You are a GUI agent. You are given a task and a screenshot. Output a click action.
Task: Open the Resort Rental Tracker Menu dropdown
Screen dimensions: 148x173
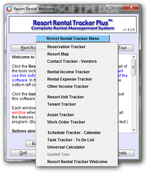click(x=73, y=39)
